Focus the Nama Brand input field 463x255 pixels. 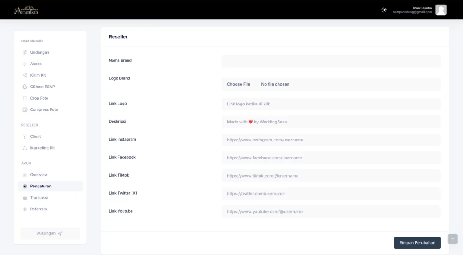point(331,61)
